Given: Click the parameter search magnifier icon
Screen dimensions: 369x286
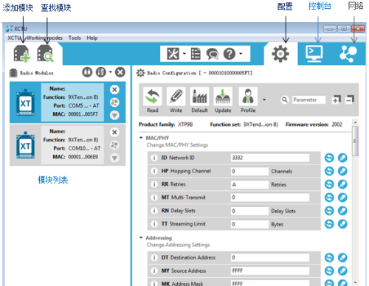Looking at the screenshot, I should pyautogui.click(x=285, y=100).
